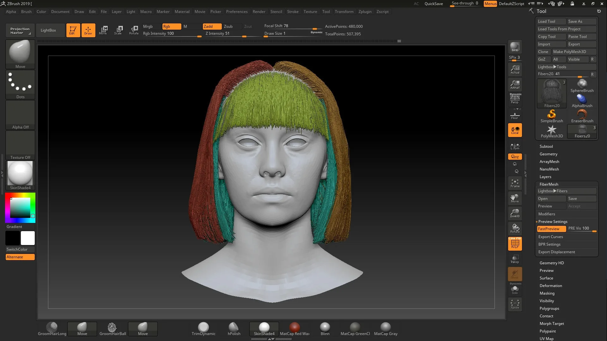This screenshot has width=607, height=341.
Task: Click the Load Tool button
Action: pos(551,21)
